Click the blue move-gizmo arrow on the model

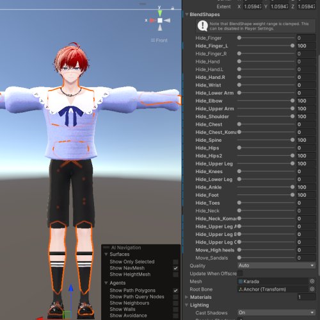[71, 288]
